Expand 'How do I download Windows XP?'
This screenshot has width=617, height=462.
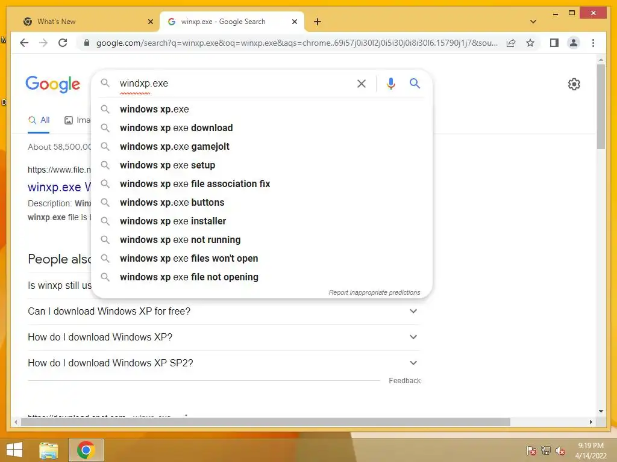[223, 337]
